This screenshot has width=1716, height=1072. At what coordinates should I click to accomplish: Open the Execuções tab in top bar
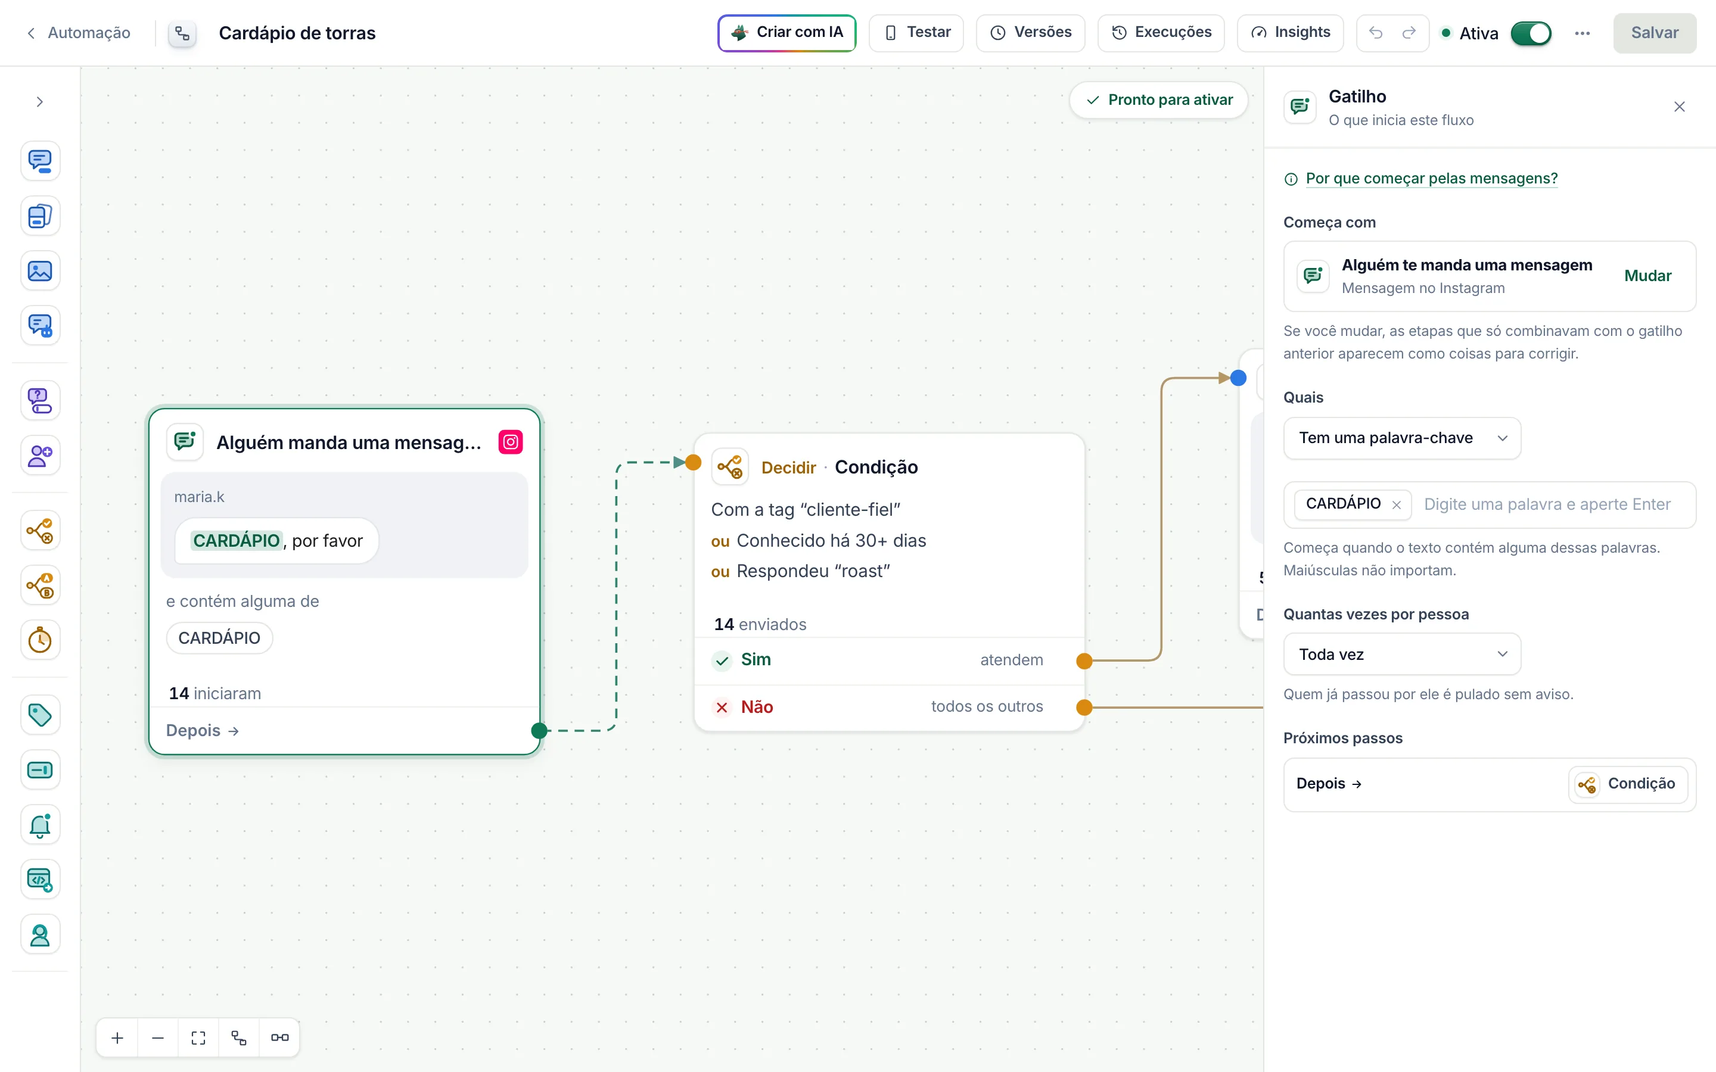[x=1161, y=33]
